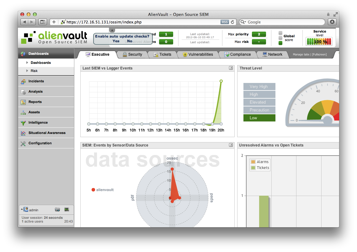Click the monitor icon beside admin
Image resolution: width=357 pixels, height=252 pixels.
(67, 209)
